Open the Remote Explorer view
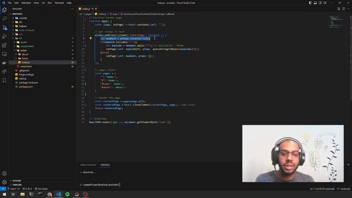 [x=4, y=54]
